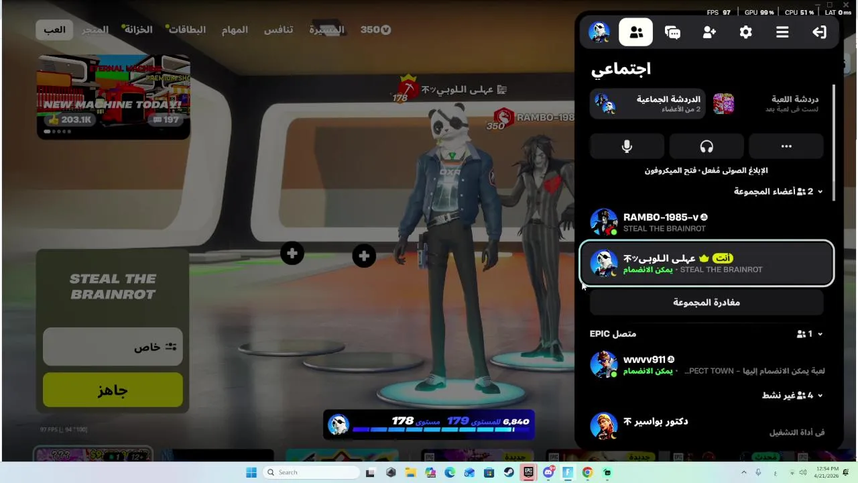
Task: Click دكتور بواسير's avatar picture
Action: 603,426
